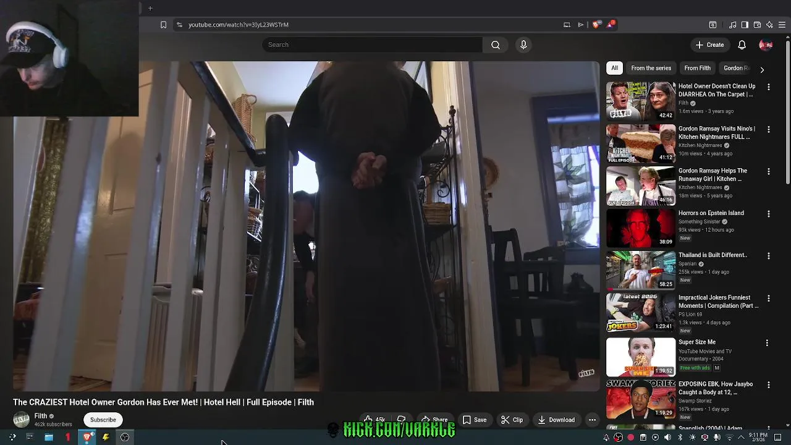Open microphone tray icon
The height and width of the screenshot is (445, 791).
click(717, 438)
